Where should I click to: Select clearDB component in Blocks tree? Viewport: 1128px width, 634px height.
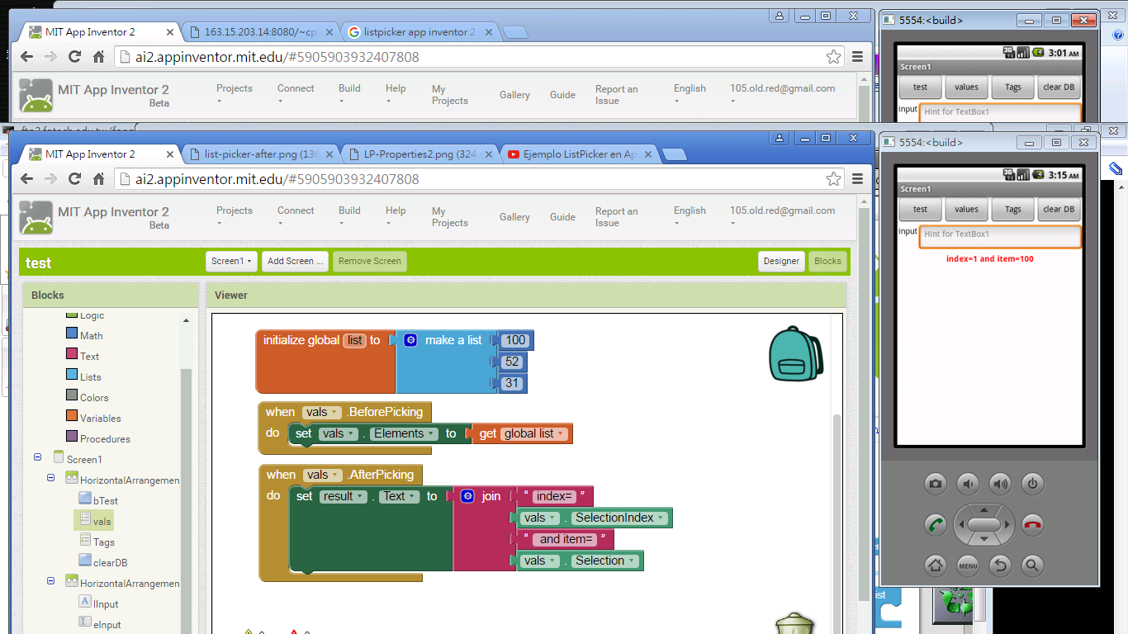(109, 563)
